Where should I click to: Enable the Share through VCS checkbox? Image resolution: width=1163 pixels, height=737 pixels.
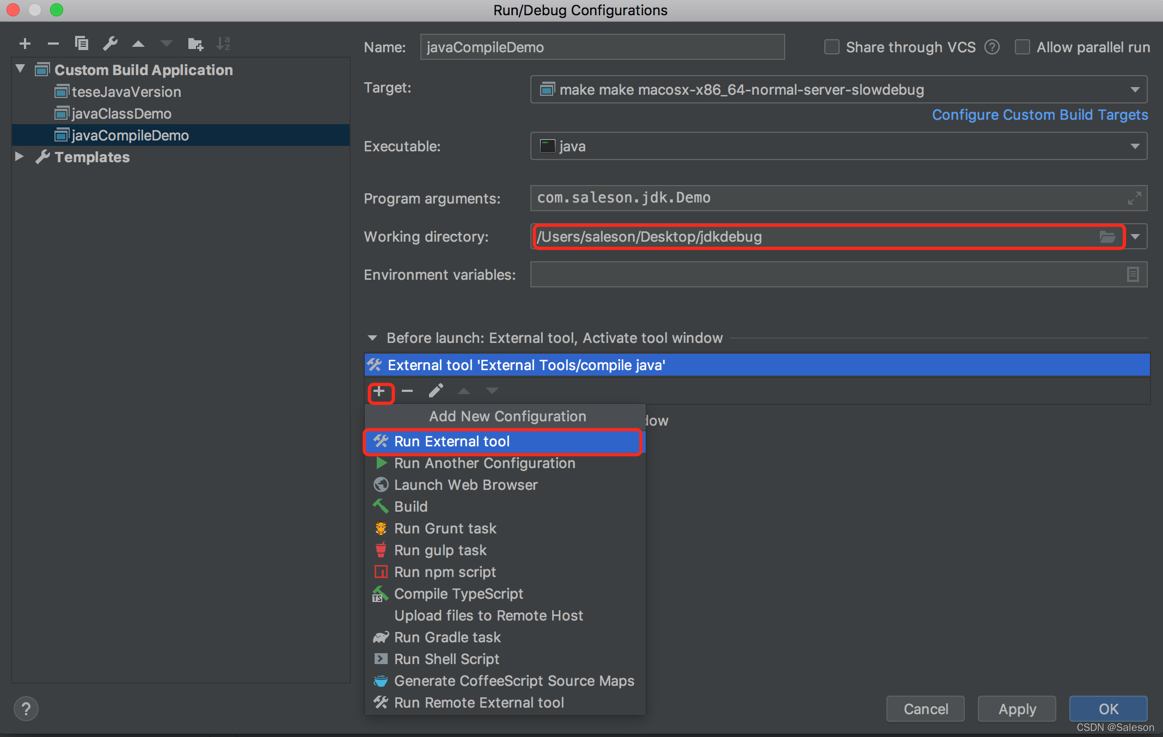[831, 47]
